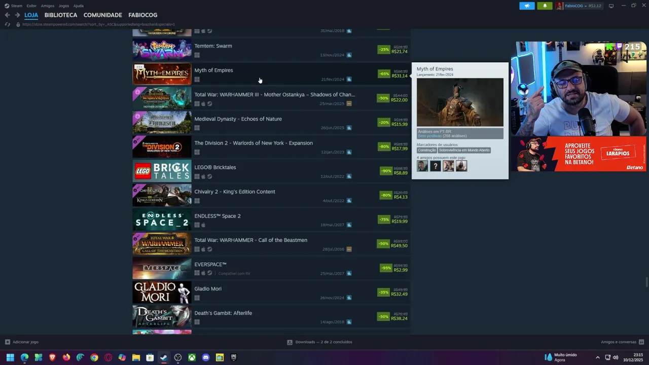Image resolution: width=649 pixels, height=365 pixels.
Task: Click the mixed review icon for Mother Ostankya
Action: [349, 103]
